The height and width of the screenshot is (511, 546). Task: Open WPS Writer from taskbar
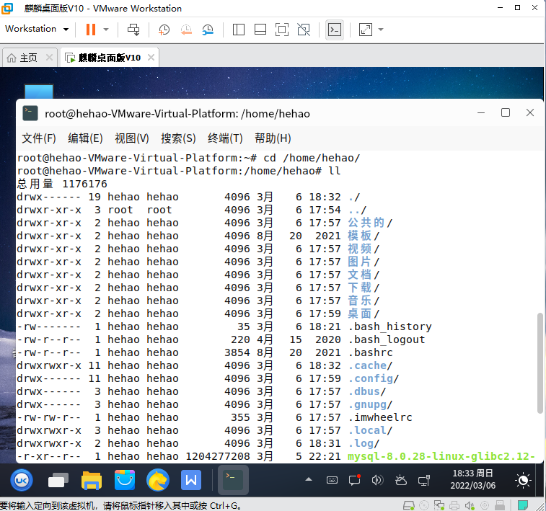coord(191,480)
